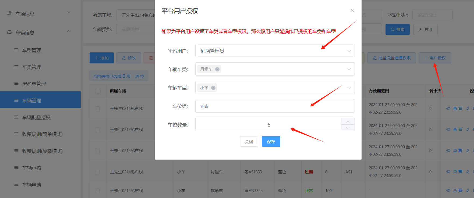Click the list icon beside 车辆申请
The height and width of the screenshot is (198, 474).
(16, 184)
